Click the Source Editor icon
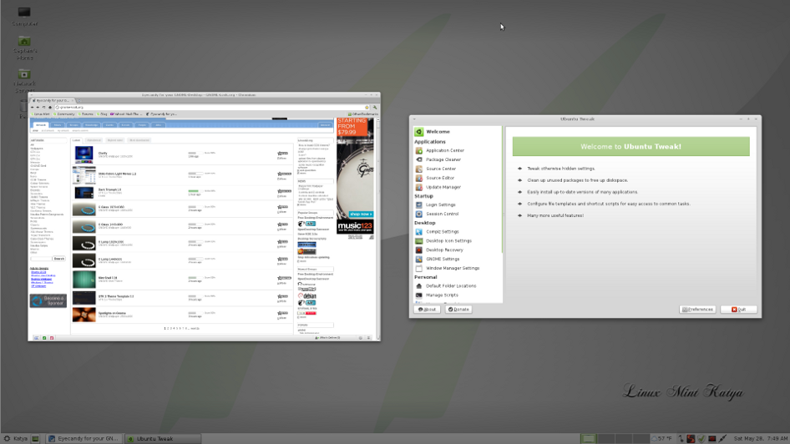This screenshot has height=444, width=790. [418, 178]
